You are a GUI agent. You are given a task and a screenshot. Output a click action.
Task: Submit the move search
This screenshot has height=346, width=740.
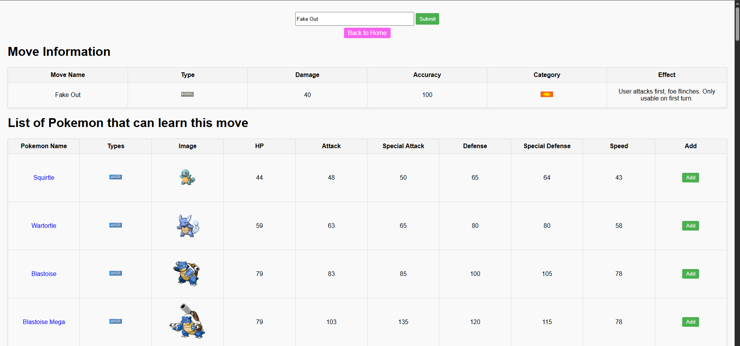[x=427, y=19]
